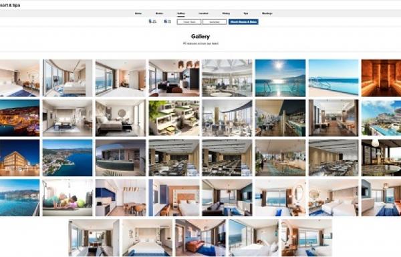Open the sun over infinity pool photo
Screen dimensions: 401x257
click(x=280, y=78)
